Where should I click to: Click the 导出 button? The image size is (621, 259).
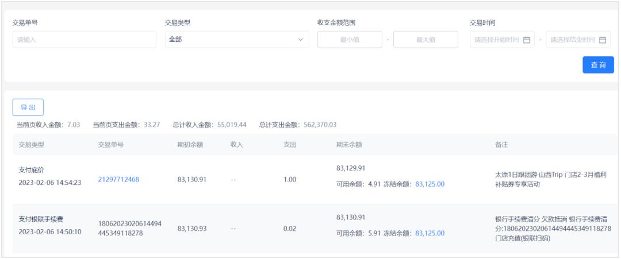tap(28, 107)
